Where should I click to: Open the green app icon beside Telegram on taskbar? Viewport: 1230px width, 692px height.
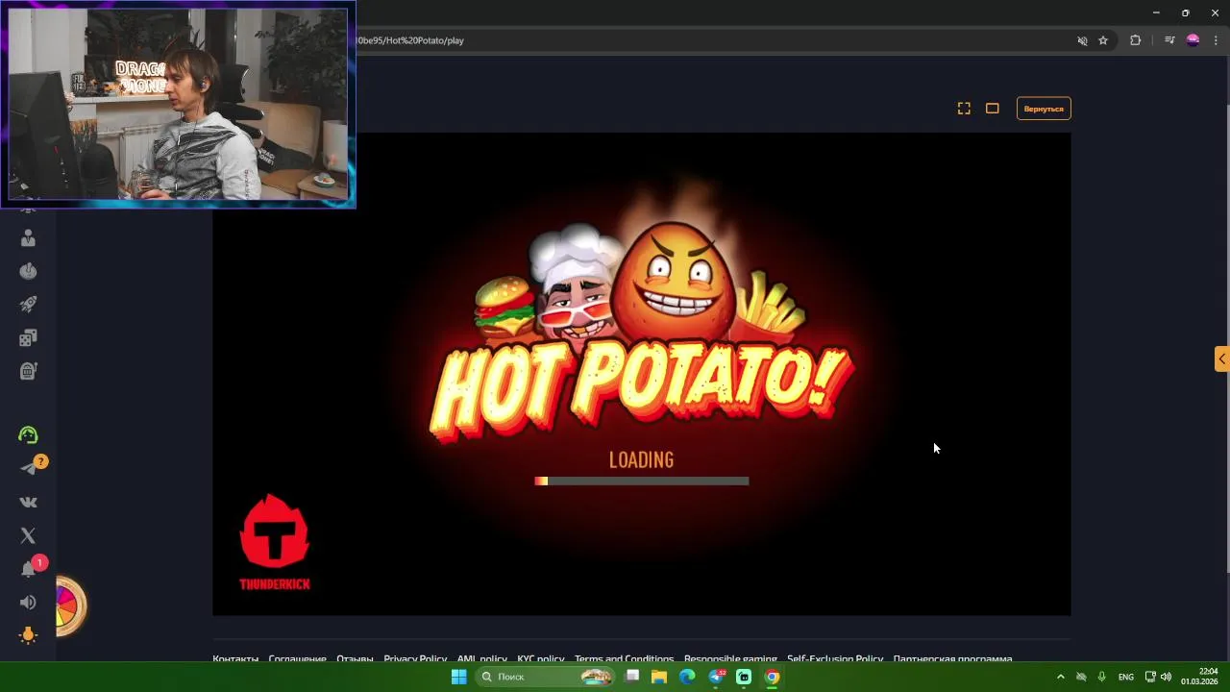coord(744,677)
